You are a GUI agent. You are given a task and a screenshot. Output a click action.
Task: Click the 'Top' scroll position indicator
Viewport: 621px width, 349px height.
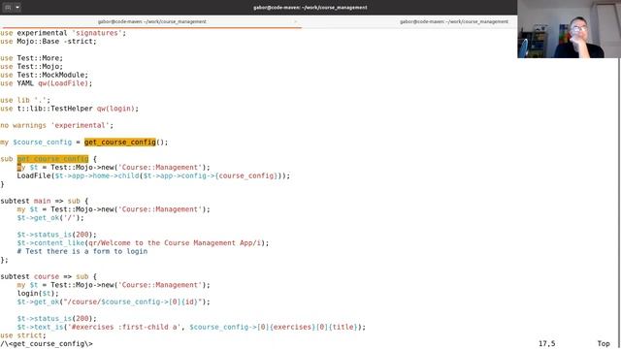(604, 344)
